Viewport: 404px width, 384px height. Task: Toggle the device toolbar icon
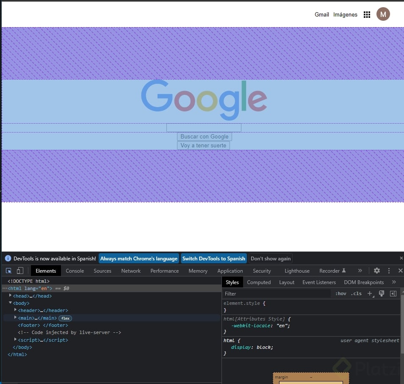click(20, 271)
